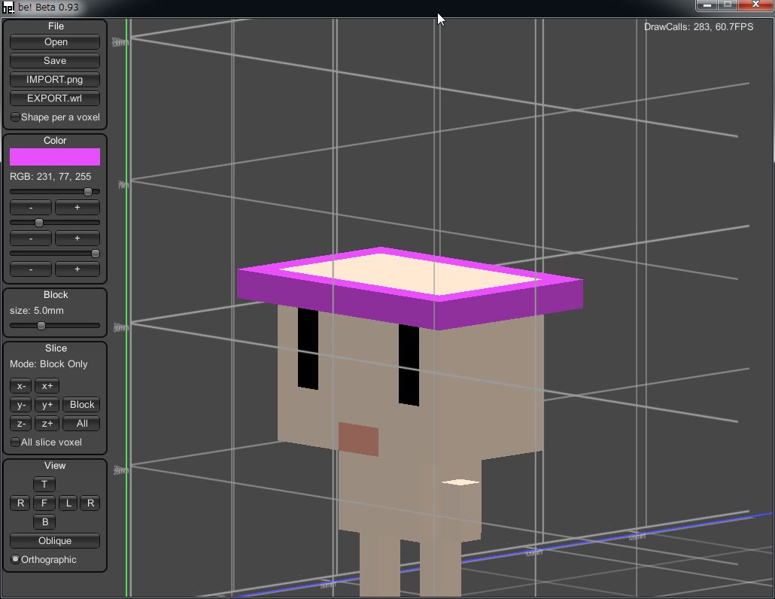Screen dimensions: 775x599
Task: Click the block size slider handle
Action: pos(41,326)
